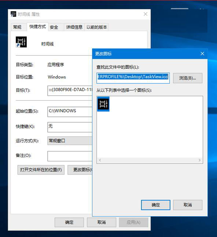
Task: Click 取消 in 更改图标 dialog
Action: tap(188, 205)
